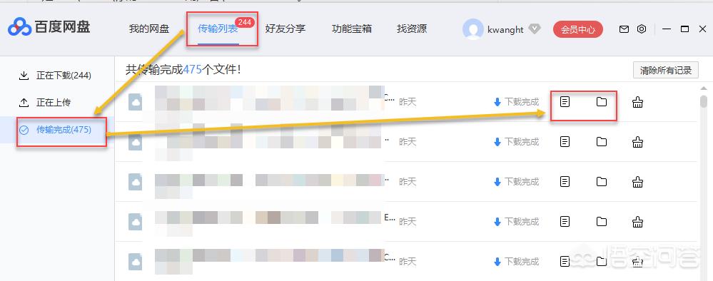713x281 pixels.
Task: Clear record broom icon in first row
Action: 638,102
